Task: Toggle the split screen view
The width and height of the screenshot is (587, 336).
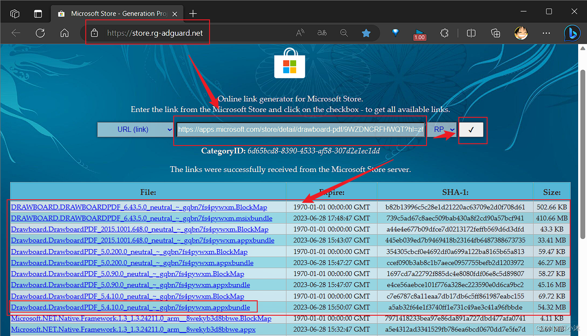Action: click(471, 33)
